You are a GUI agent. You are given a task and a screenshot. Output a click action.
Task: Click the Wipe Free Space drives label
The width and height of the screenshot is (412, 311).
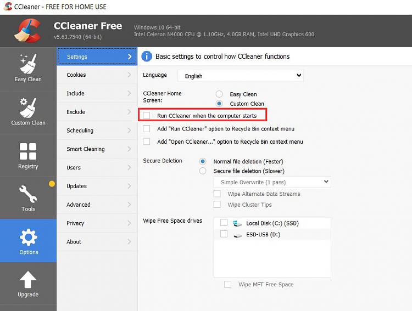coord(172,220)
